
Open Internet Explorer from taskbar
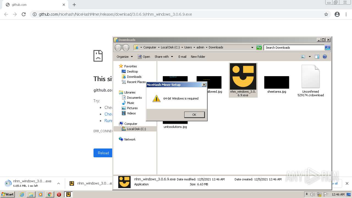pos(22,194)
